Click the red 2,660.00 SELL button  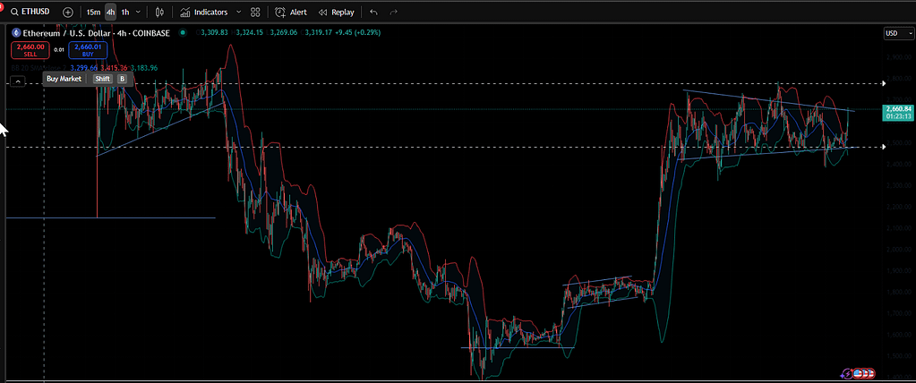(30, 51)
